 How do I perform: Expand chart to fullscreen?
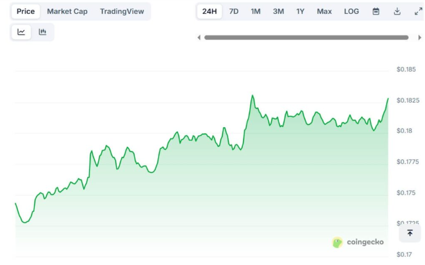pos(418,11)
